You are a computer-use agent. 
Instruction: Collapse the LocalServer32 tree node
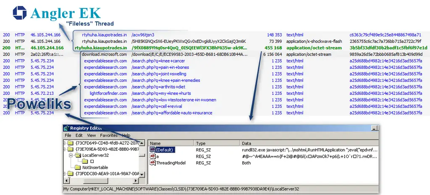point(71,155)
